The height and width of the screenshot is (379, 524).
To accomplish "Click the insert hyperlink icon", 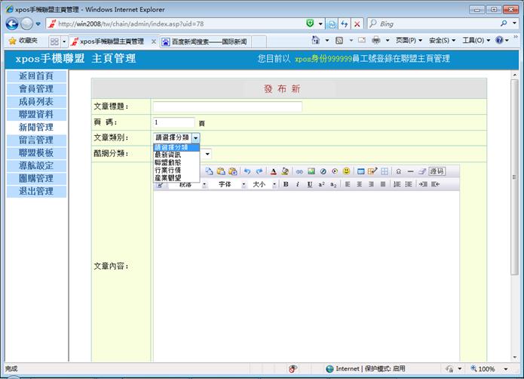I will [299, 171].
